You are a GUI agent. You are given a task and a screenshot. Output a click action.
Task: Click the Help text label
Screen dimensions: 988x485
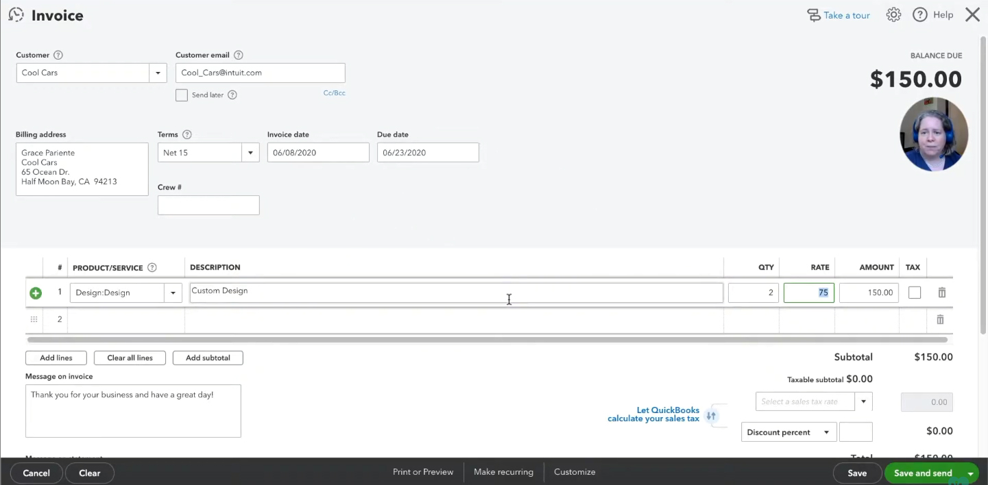point(943,15)
